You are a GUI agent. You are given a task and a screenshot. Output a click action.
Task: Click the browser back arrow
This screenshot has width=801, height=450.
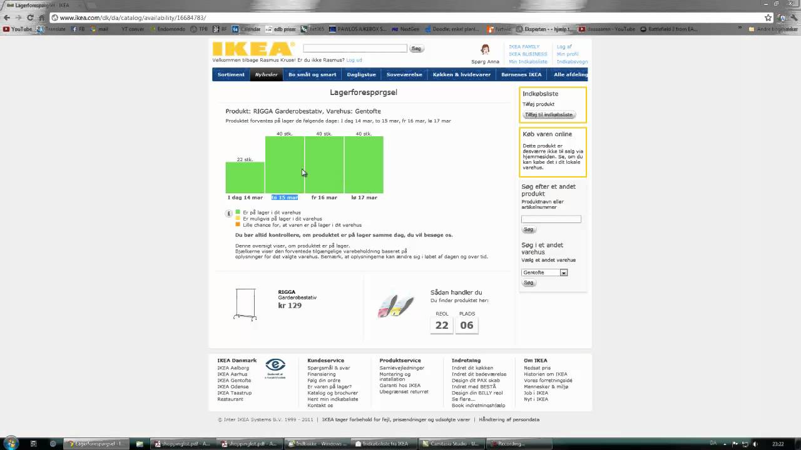7,17
